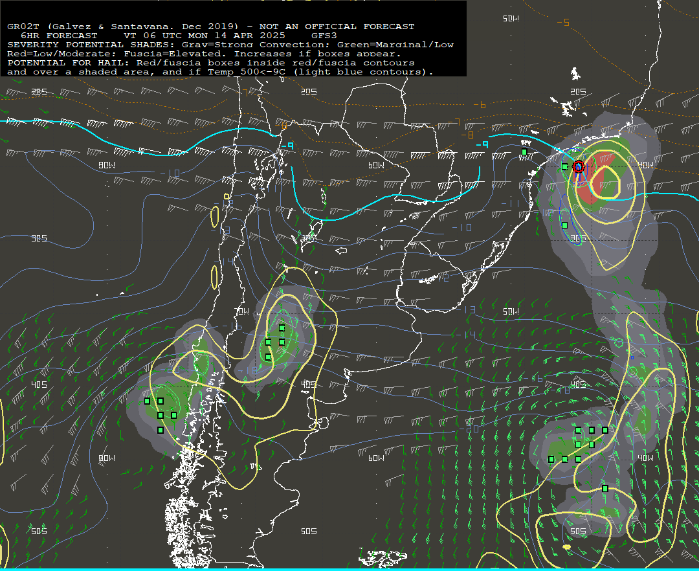Click the upper '40W' label near the red shading
This screenshot has width=699, height=571.
pos(645,165)
